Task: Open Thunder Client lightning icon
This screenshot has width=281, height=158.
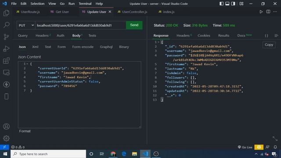Action: [x=6, y=84]
